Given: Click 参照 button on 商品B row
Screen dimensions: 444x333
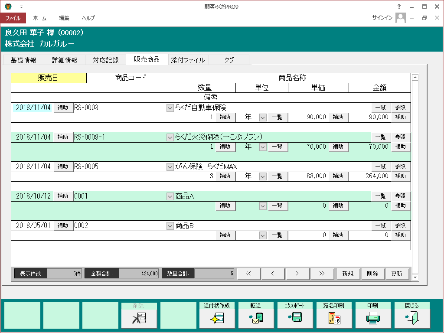Looking at the screenshot, I should 400,225.
